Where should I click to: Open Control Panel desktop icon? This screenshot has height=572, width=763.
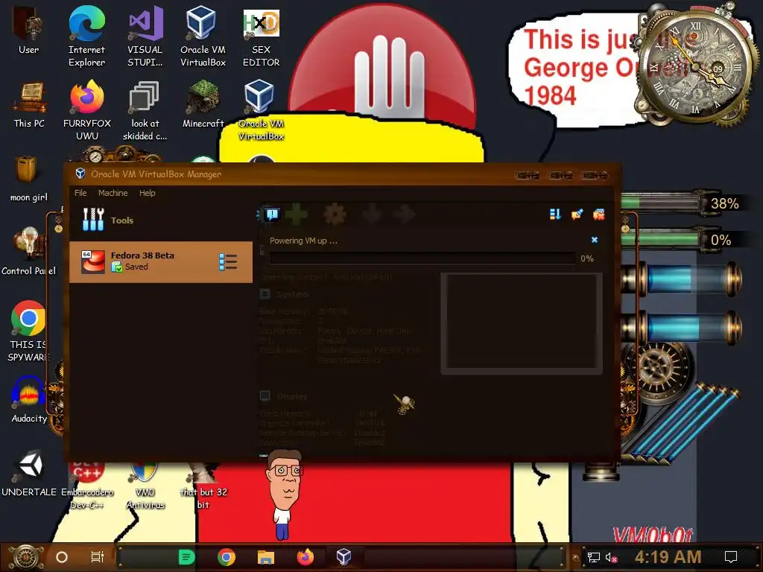coord(29,252)
